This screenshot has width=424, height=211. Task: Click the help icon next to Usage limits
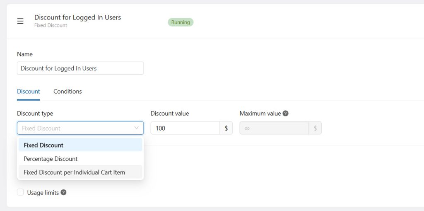[x=63, y=192]
